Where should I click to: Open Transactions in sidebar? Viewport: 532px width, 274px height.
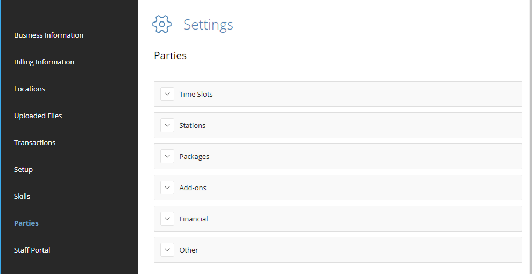pos(34,142)
